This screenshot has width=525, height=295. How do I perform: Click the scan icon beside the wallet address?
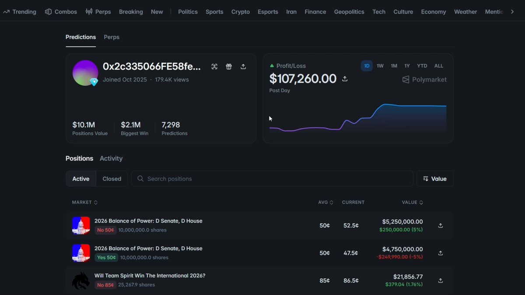pos(214,66)
